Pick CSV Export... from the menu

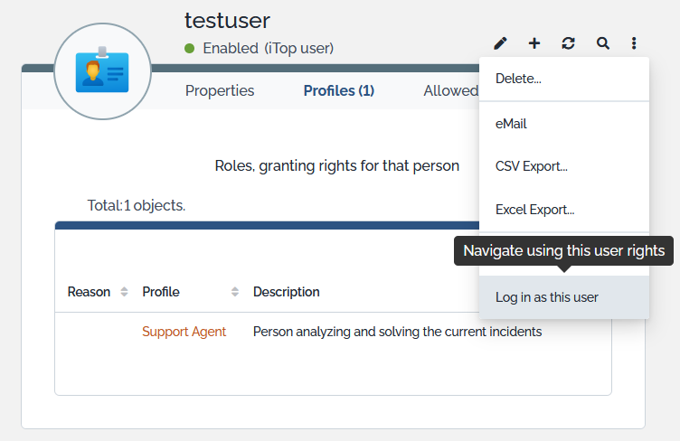tap(532, 166)
